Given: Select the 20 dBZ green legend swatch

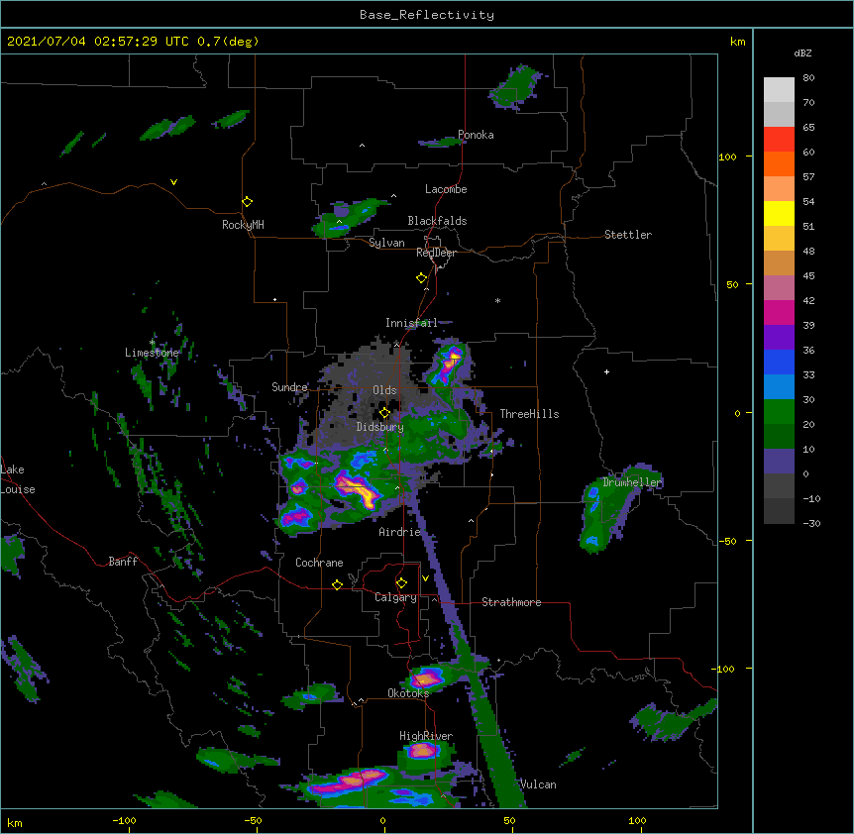Looking at the screenshot, I should 779,412.
